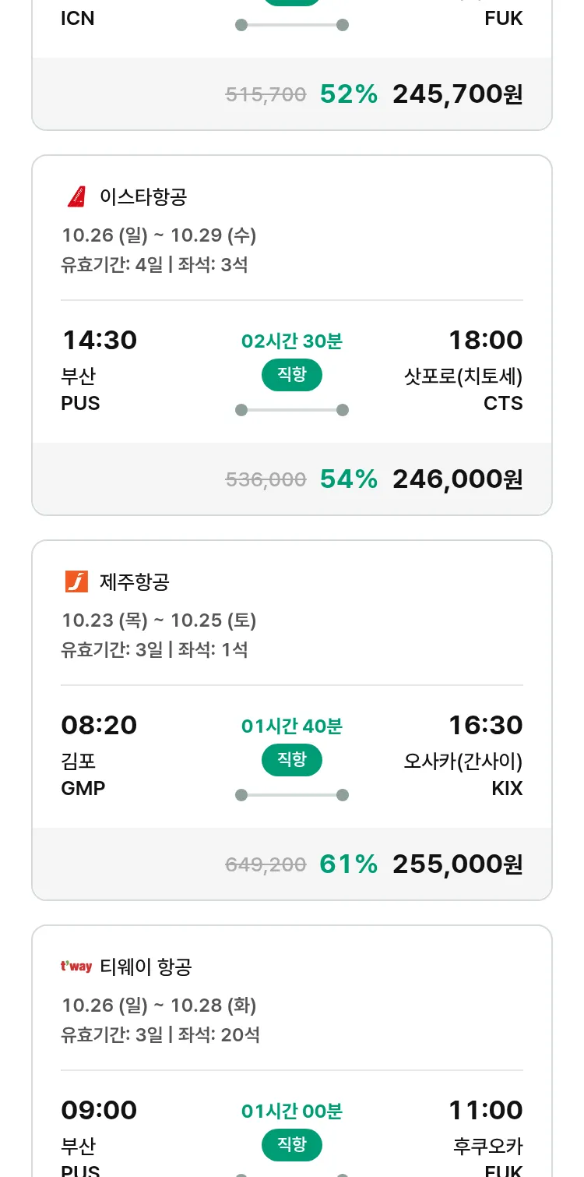This screenshot has width=584, height=1177.
Task: Click the Jeju Air orange logo icon
Action: pyautogui.click(x=76, y=581)
